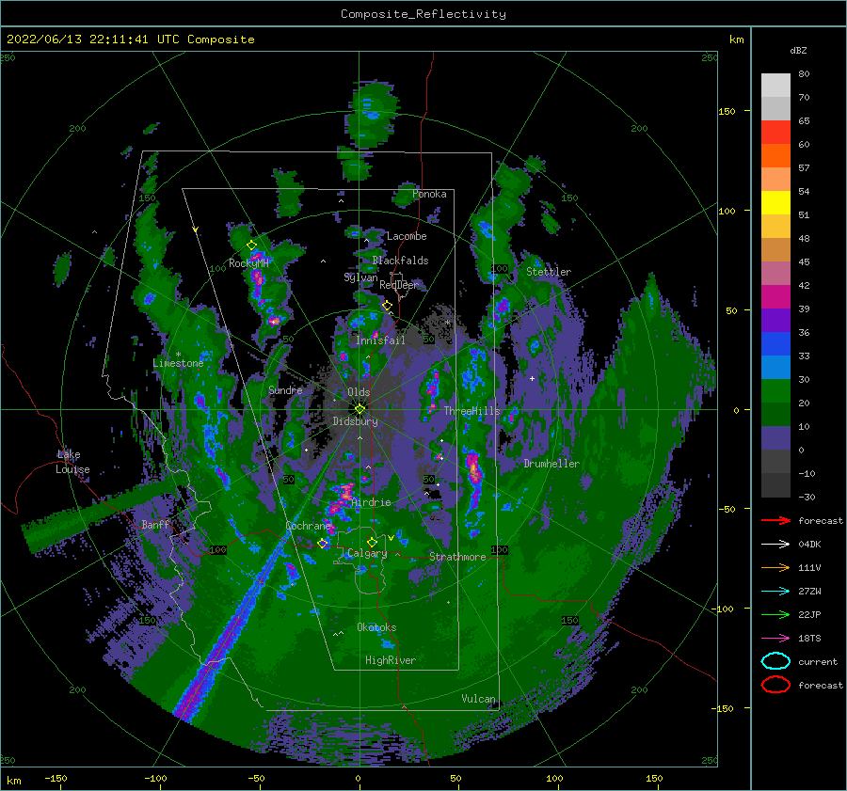Click the Limestone label
Image resolution: width=847 pixels, height=791 pixels.
(178, 363)
